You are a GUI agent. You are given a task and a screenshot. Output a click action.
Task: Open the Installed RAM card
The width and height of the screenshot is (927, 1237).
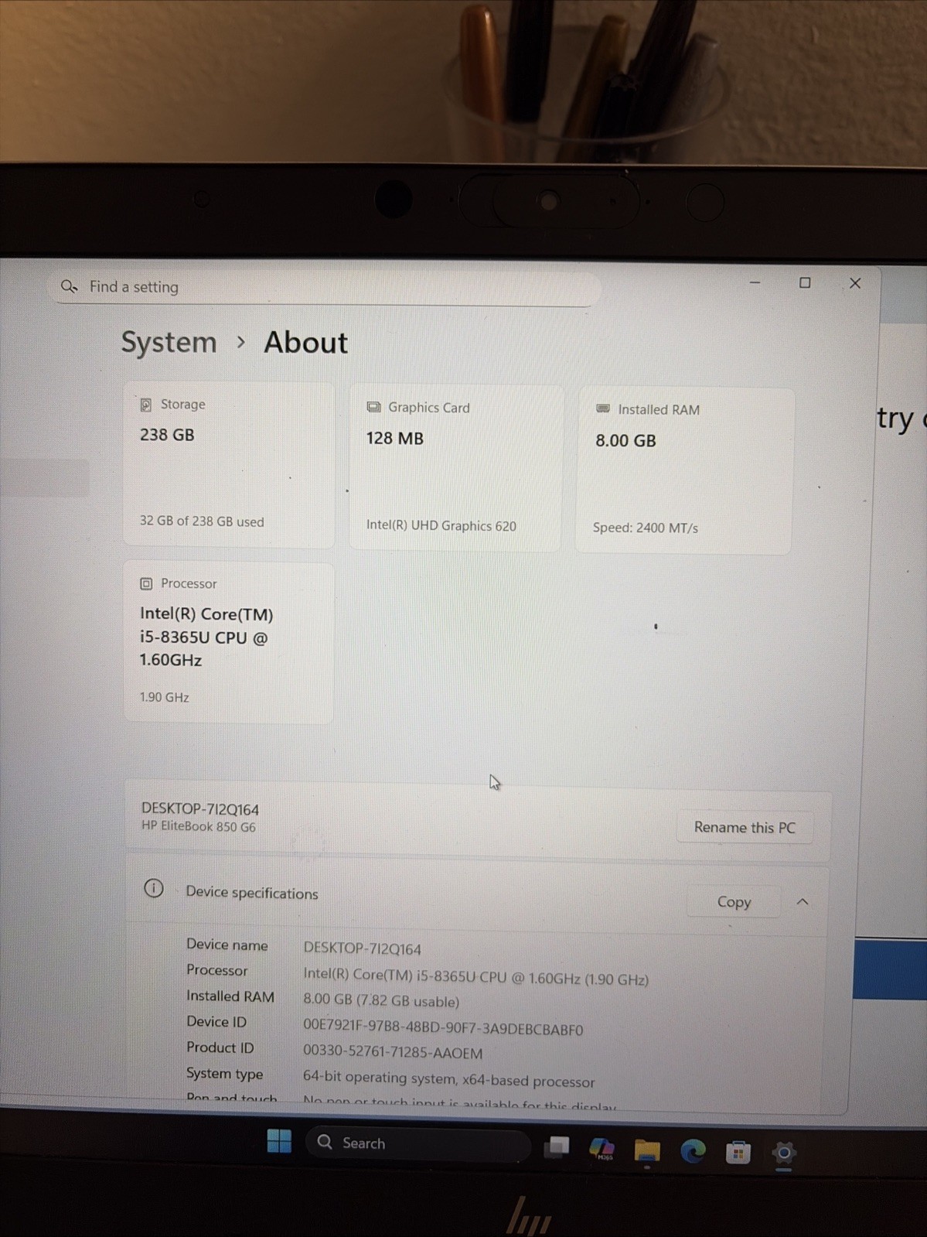coord(684,470)
